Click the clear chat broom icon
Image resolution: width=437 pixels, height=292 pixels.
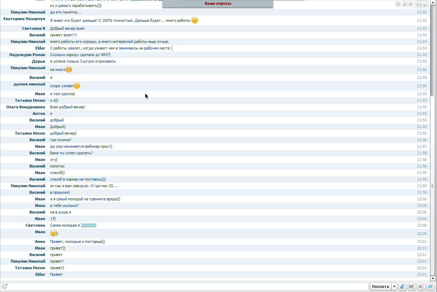(x=403, y=286)
